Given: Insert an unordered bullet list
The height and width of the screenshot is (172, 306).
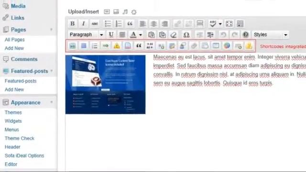Looking at the screenshot, I should 108,23.
